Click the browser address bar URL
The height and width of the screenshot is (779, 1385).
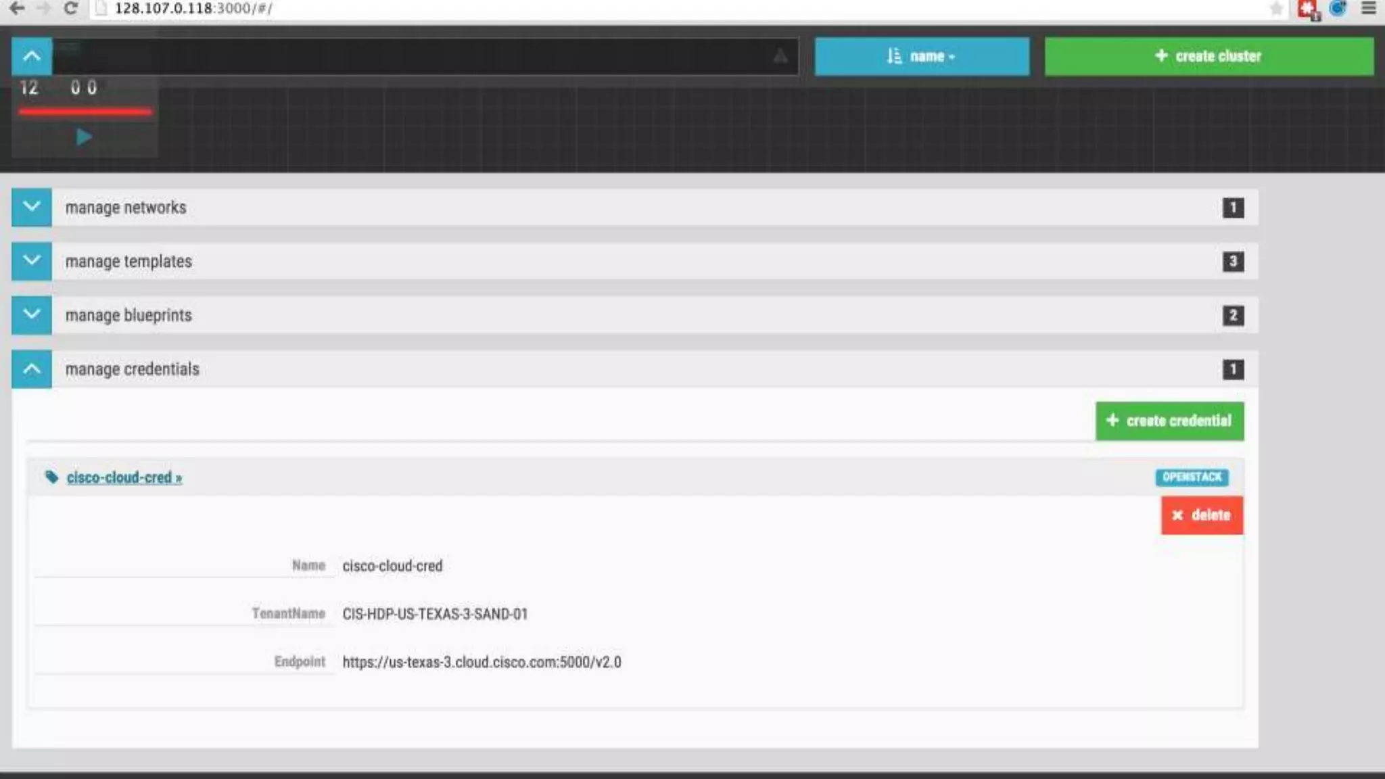(x=193, y=9)
